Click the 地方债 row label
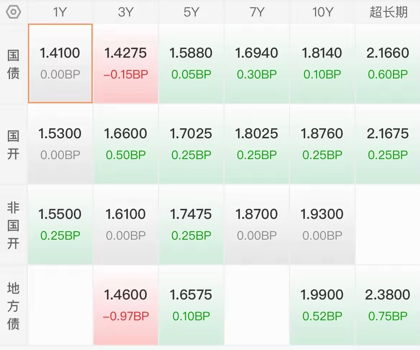420x350 pixels. pos(14,306)
